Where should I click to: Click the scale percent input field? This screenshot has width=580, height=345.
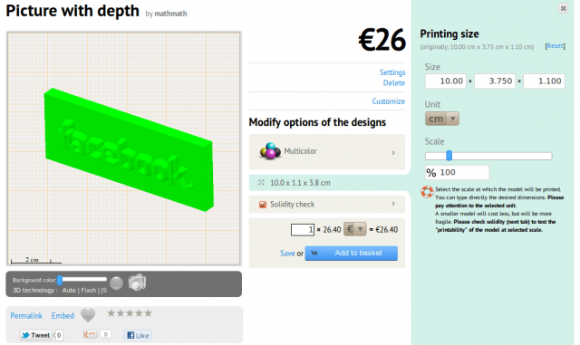457,172
